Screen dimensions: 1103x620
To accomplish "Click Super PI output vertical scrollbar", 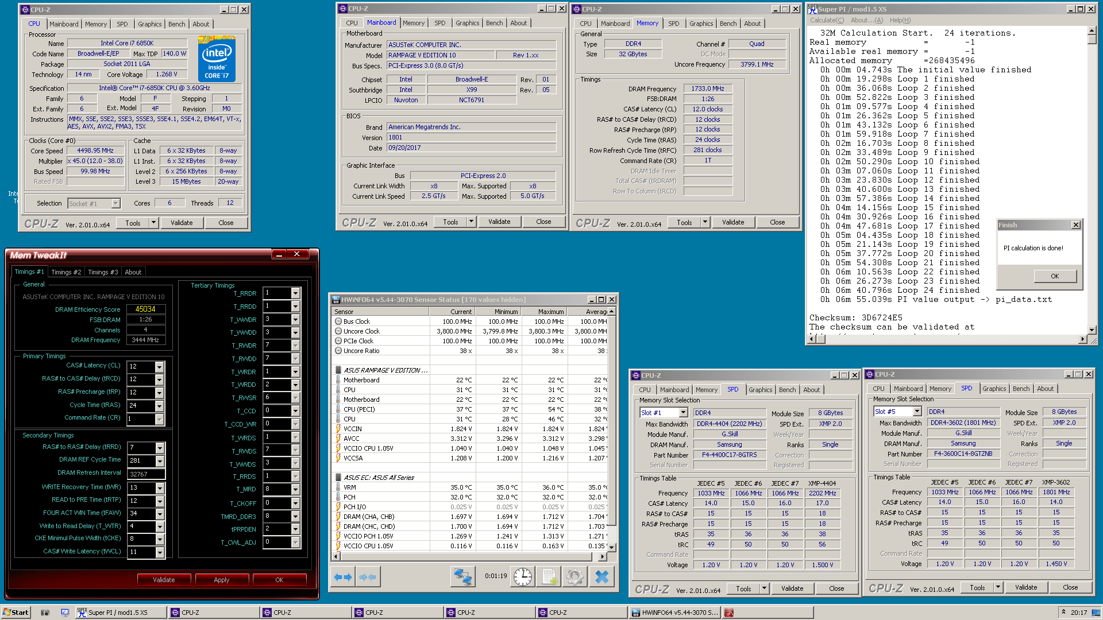I will coord(1092,181).
